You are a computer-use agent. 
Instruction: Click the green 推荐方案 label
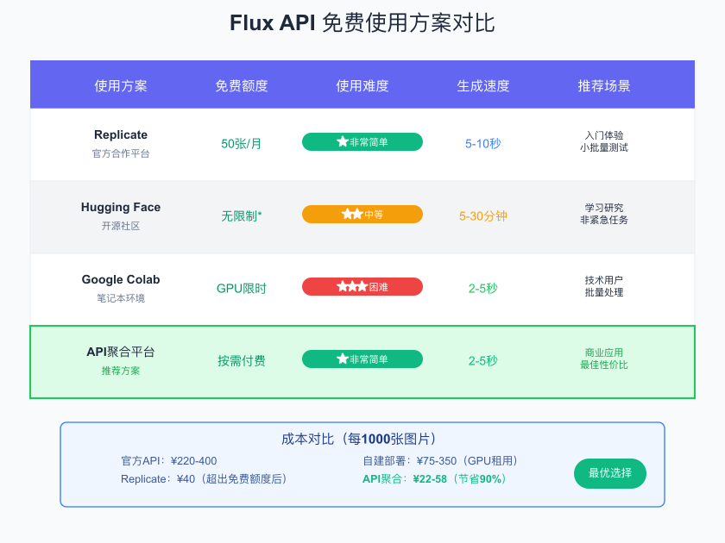pyautogui.click(x=121, y=371)
